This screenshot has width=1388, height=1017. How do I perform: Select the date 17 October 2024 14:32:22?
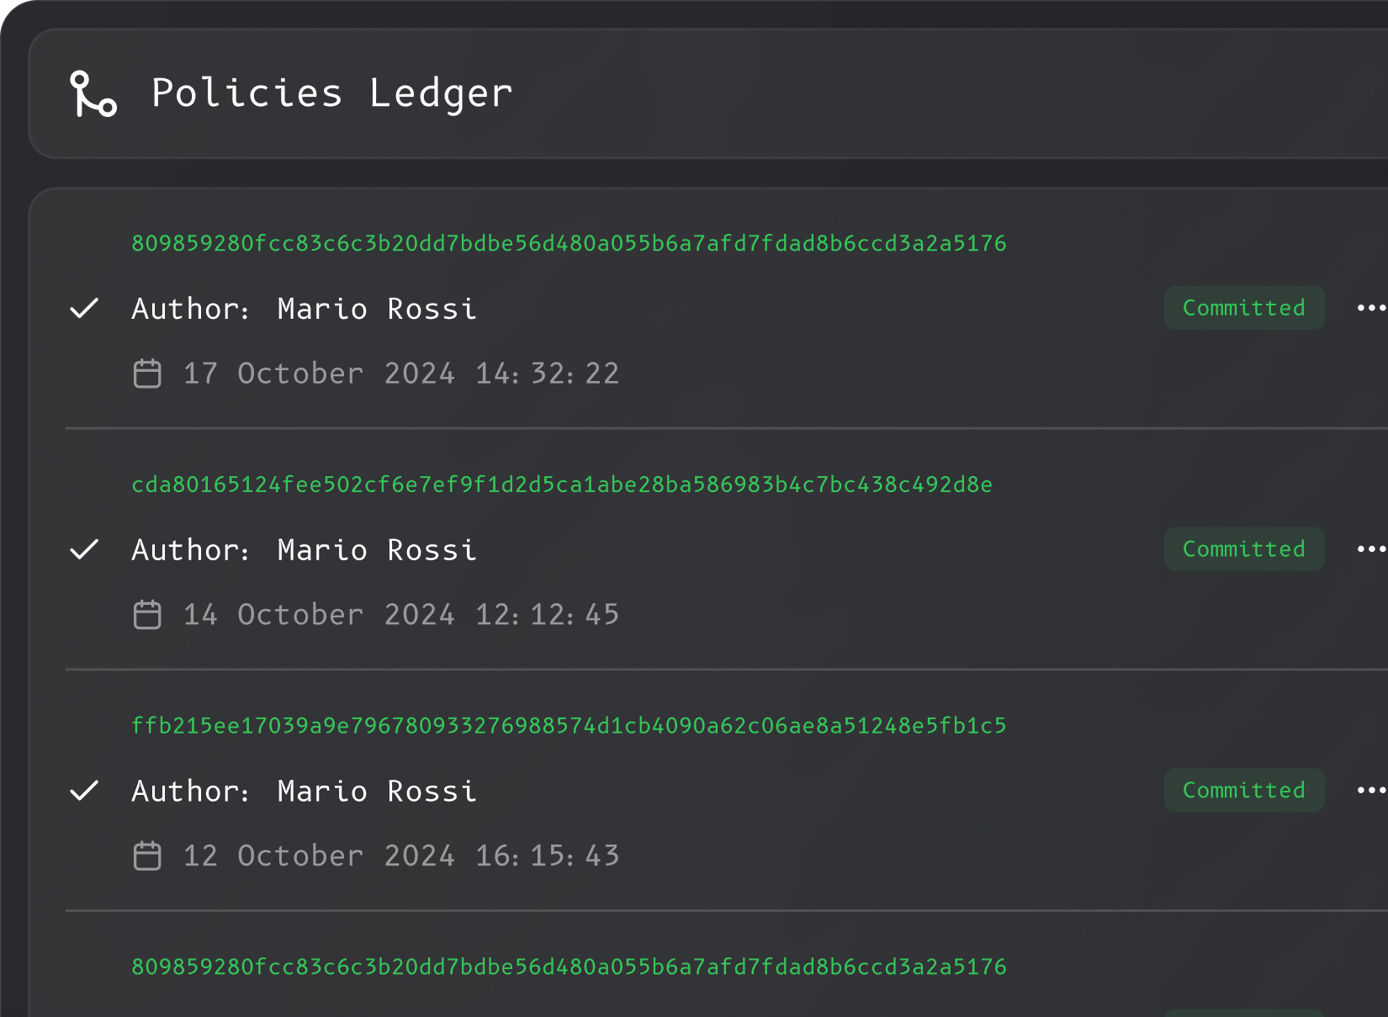click(x=401, y=373)
